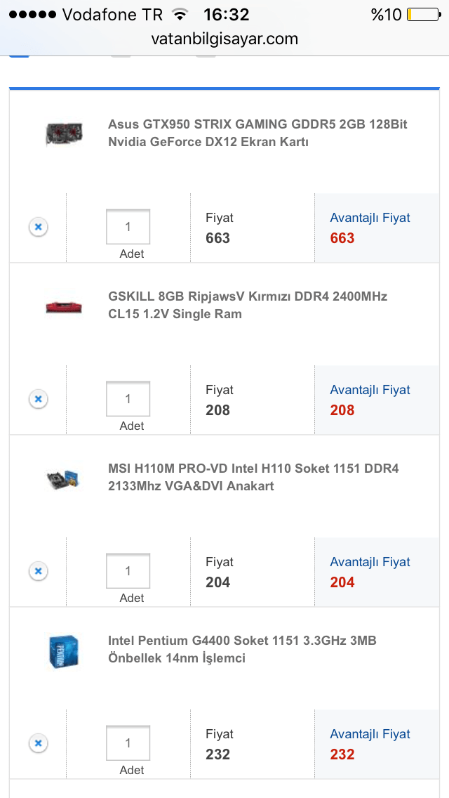Open the GSKILL 8GB RipjawsV product link

[x=247, y=305]
